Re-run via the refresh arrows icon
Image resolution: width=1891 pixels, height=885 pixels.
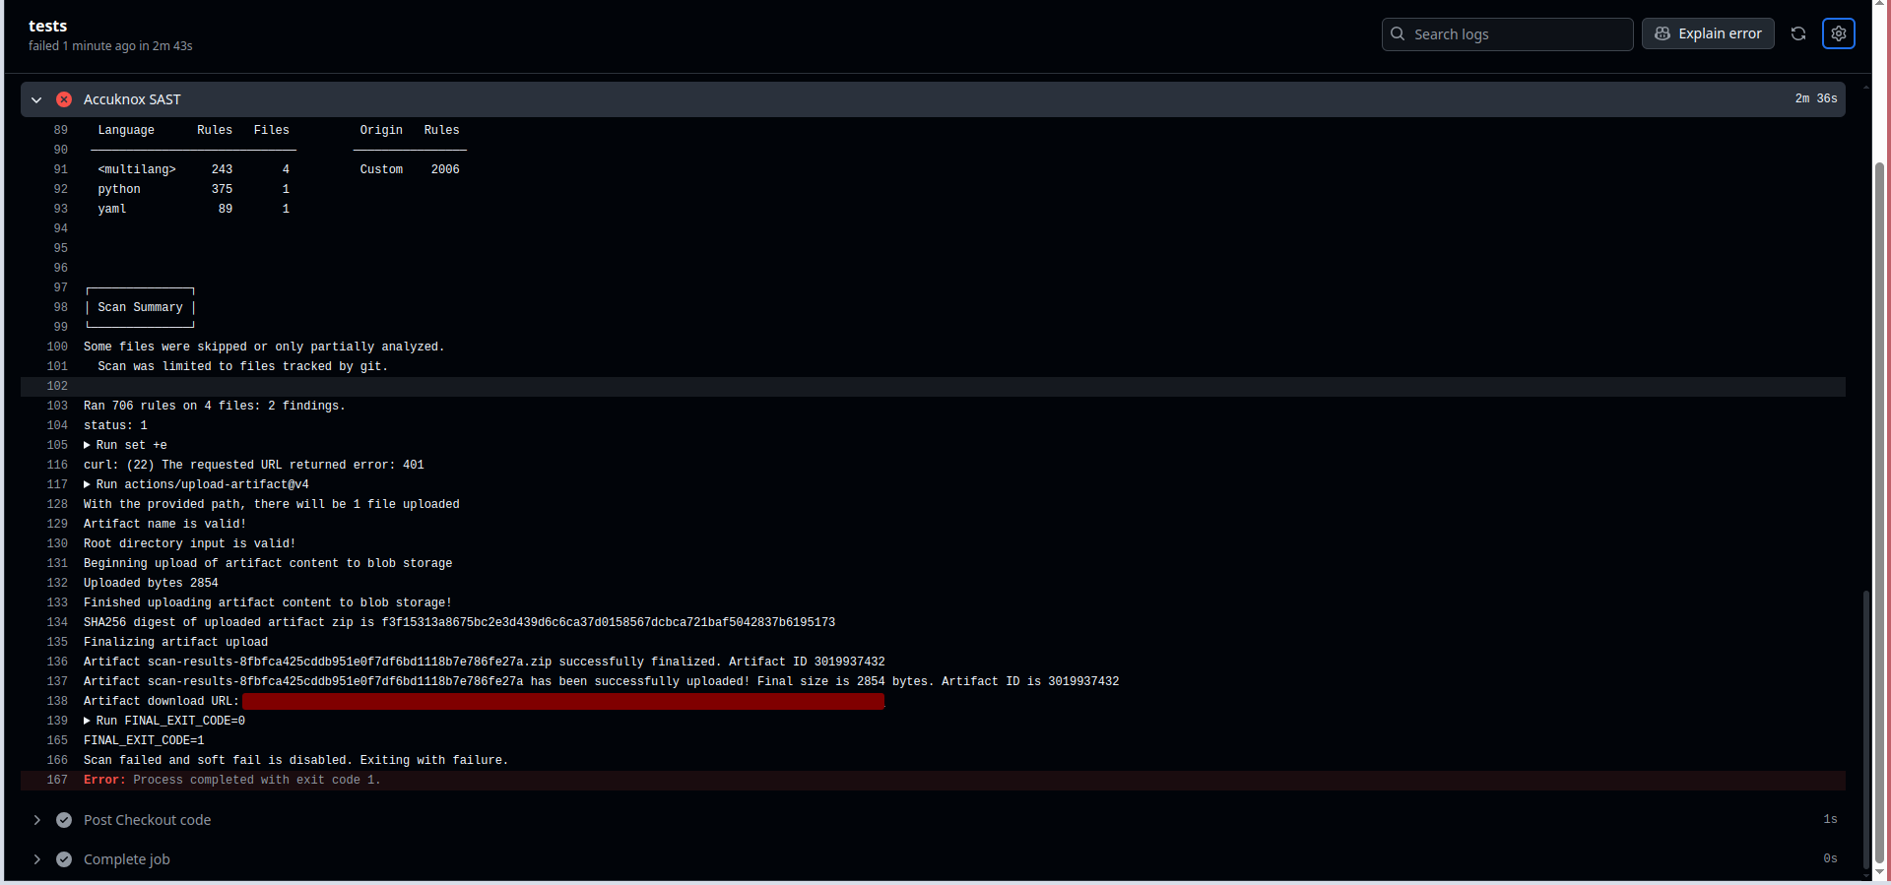(x=1798, y=33)
